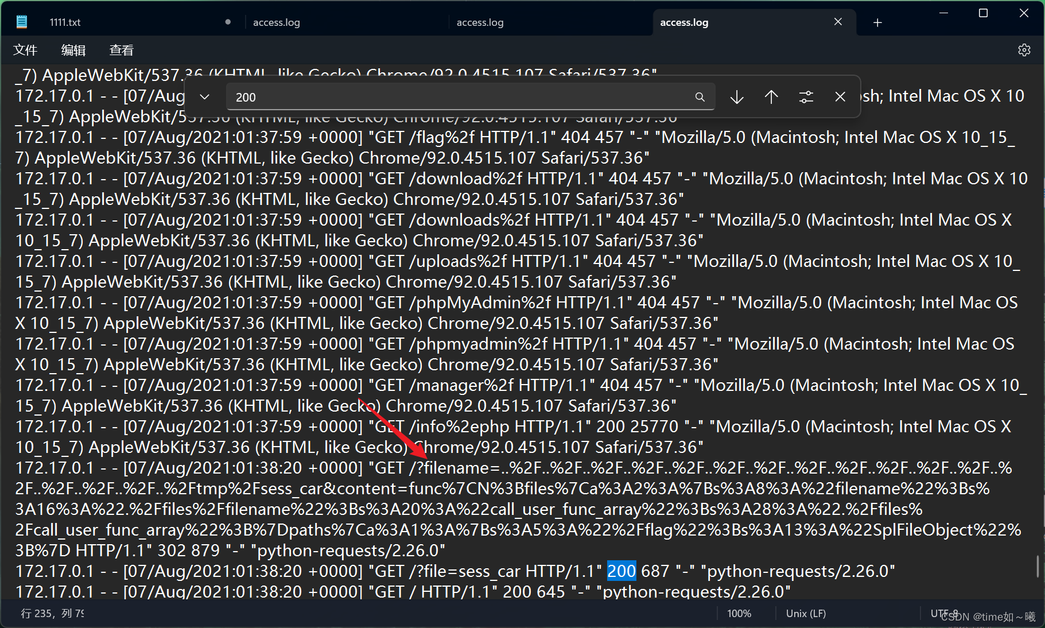Close the find bar
Viewport: 1045px width, 628px height.
[x=840, y=97]
